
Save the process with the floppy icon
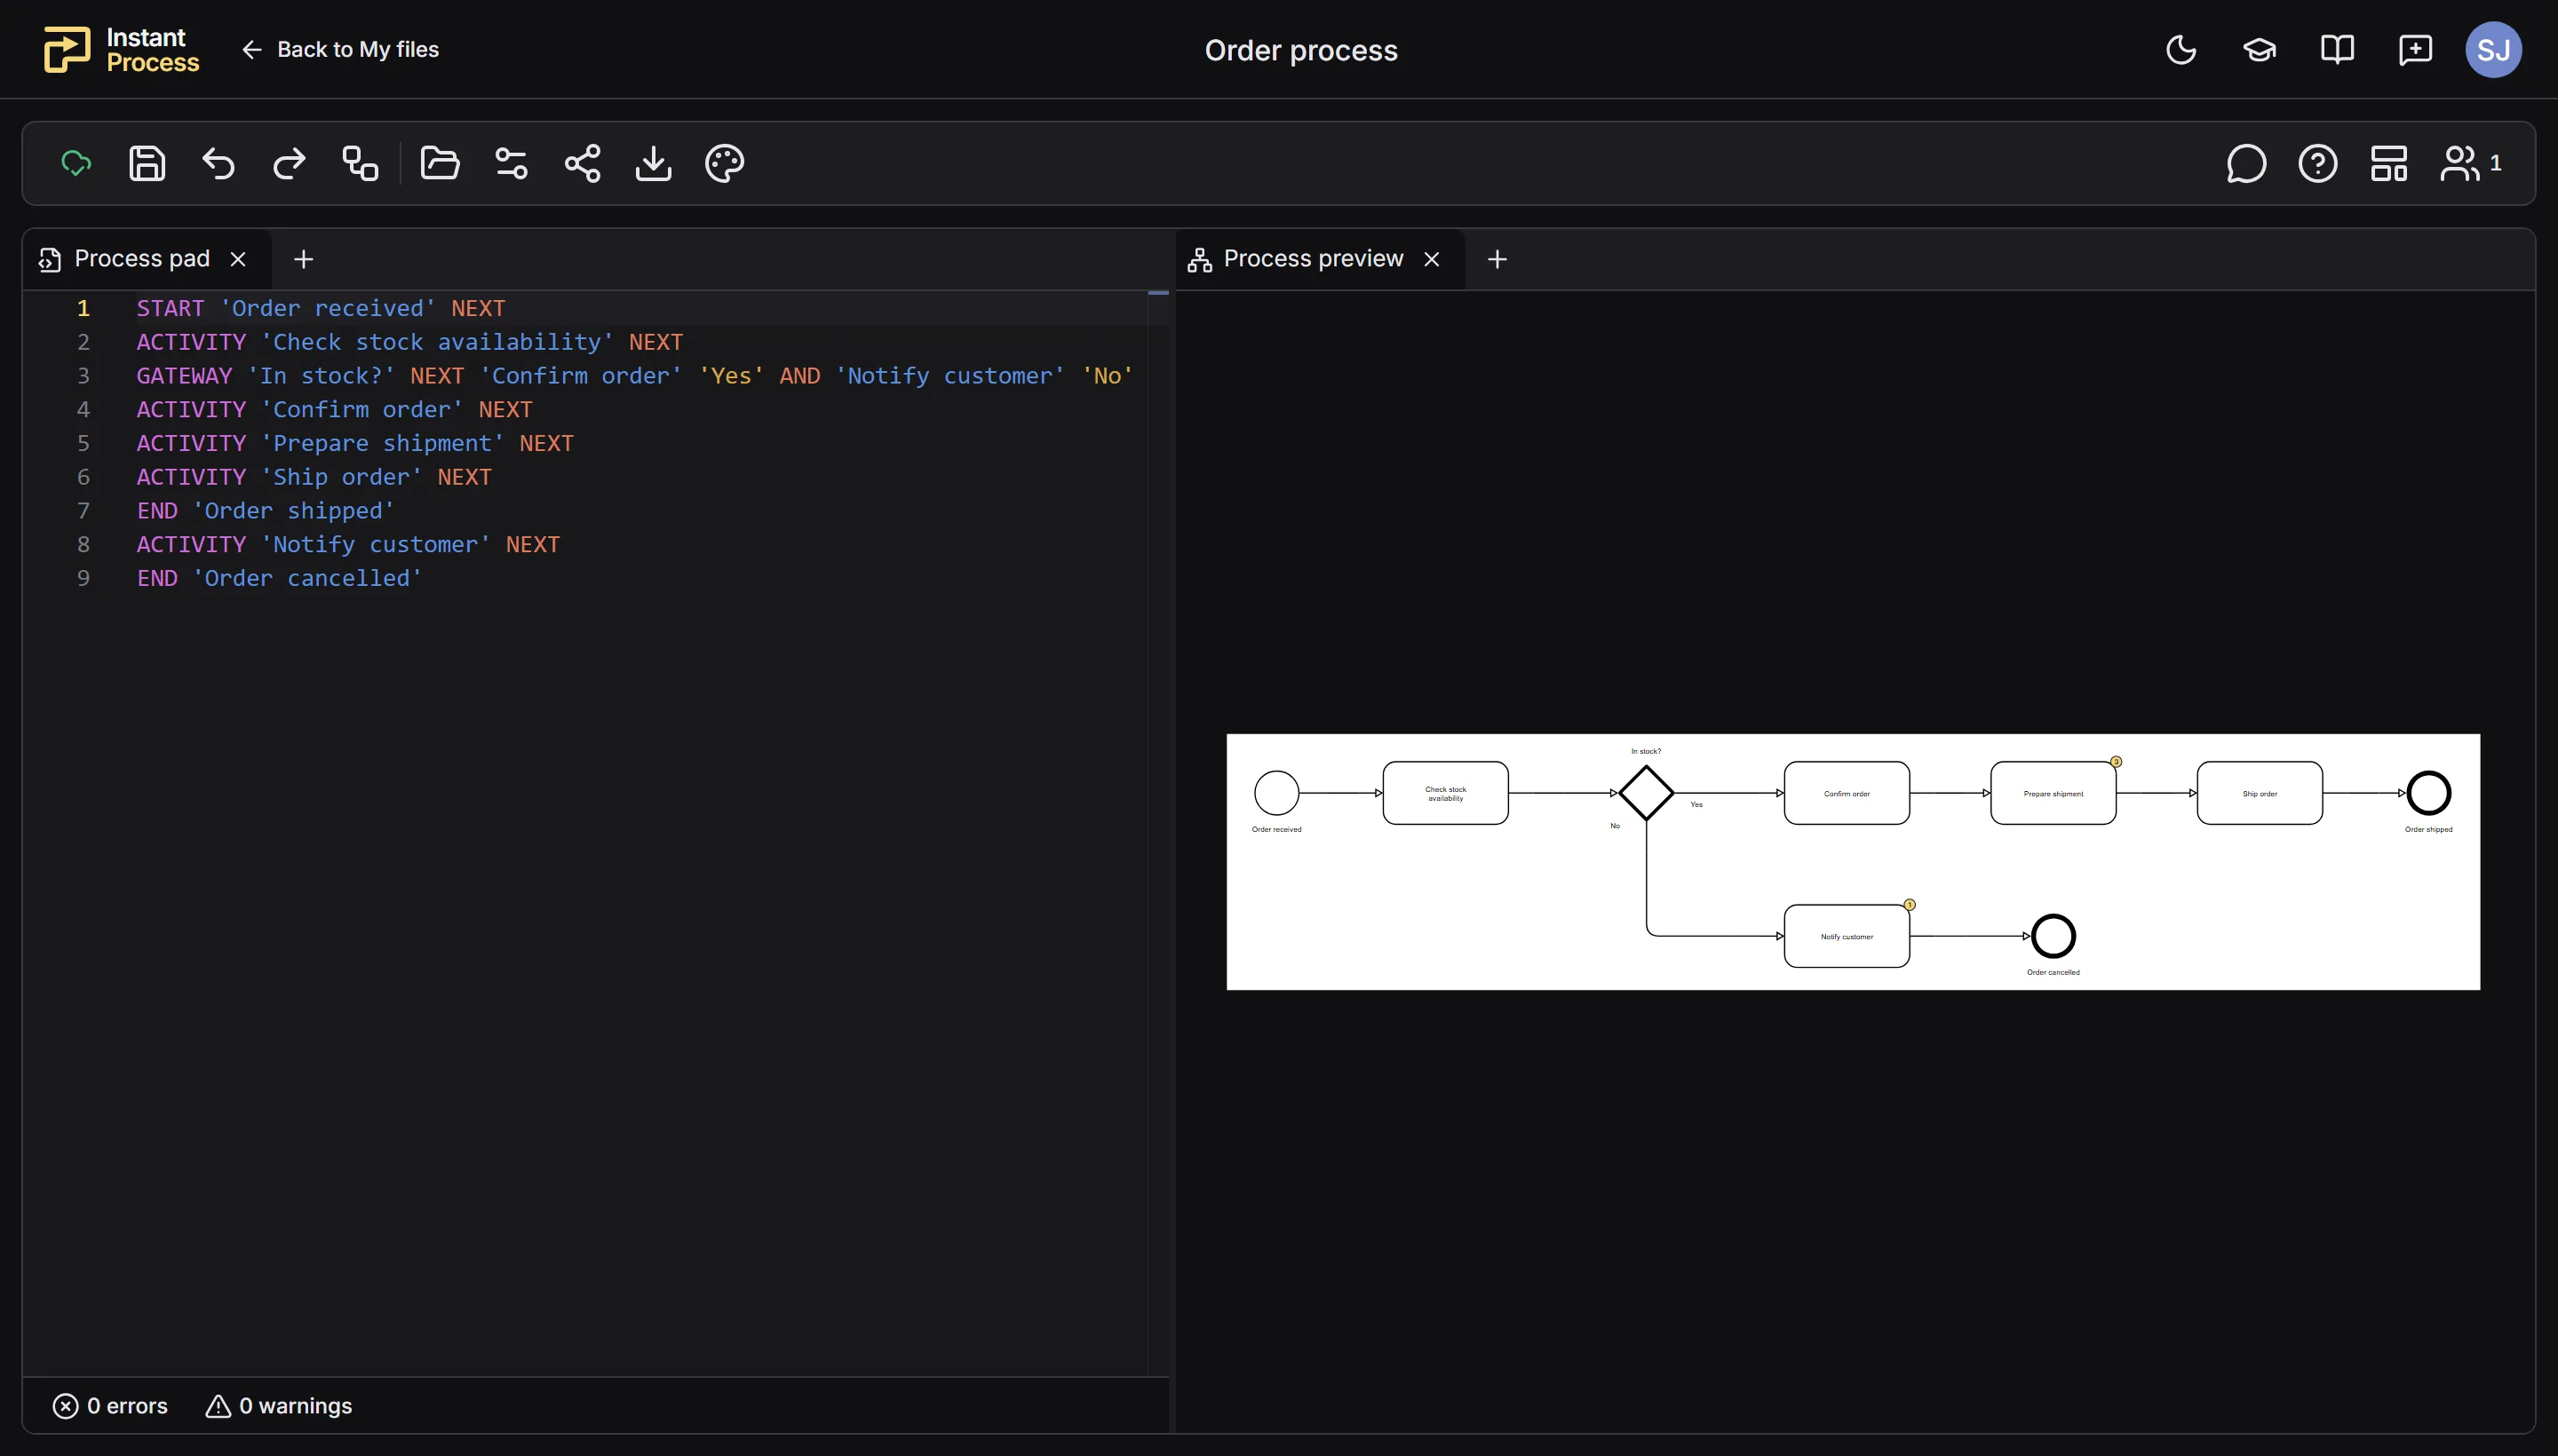pyautogui.click(x=147, y=163)
